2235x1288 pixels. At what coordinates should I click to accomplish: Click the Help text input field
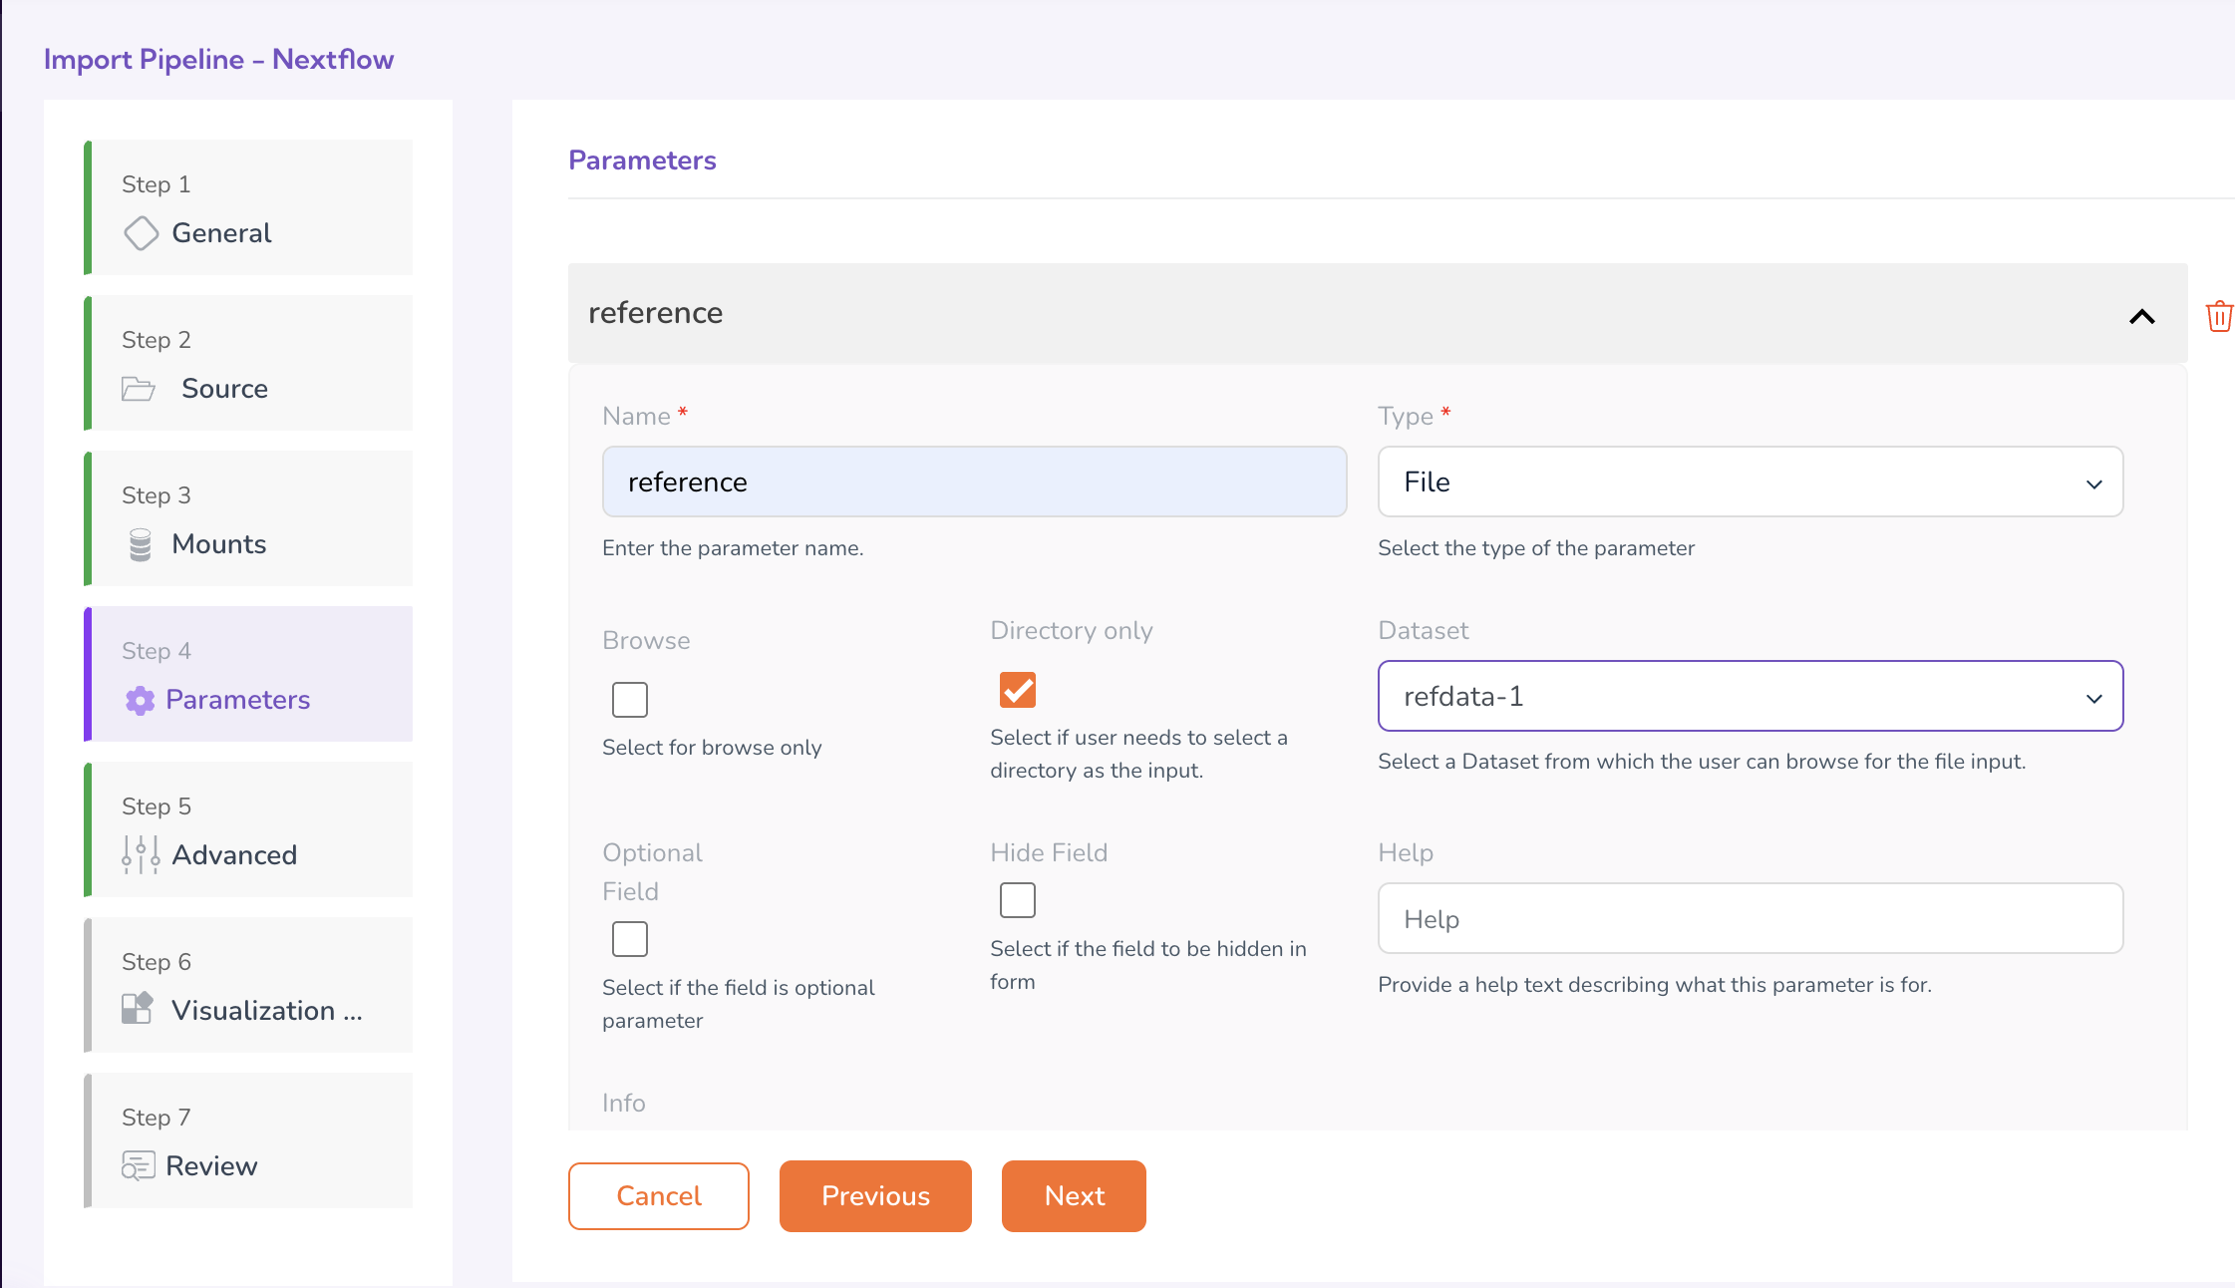pyautogui.click(x=1750, y=918)
